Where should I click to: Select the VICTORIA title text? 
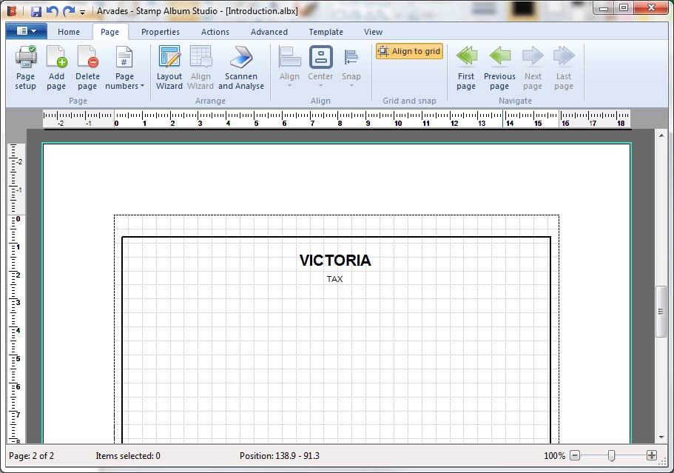(x=335, y=261)
